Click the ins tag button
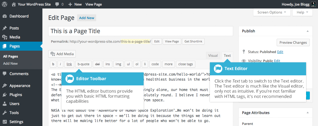318x126 pixels. pos(108,64)
